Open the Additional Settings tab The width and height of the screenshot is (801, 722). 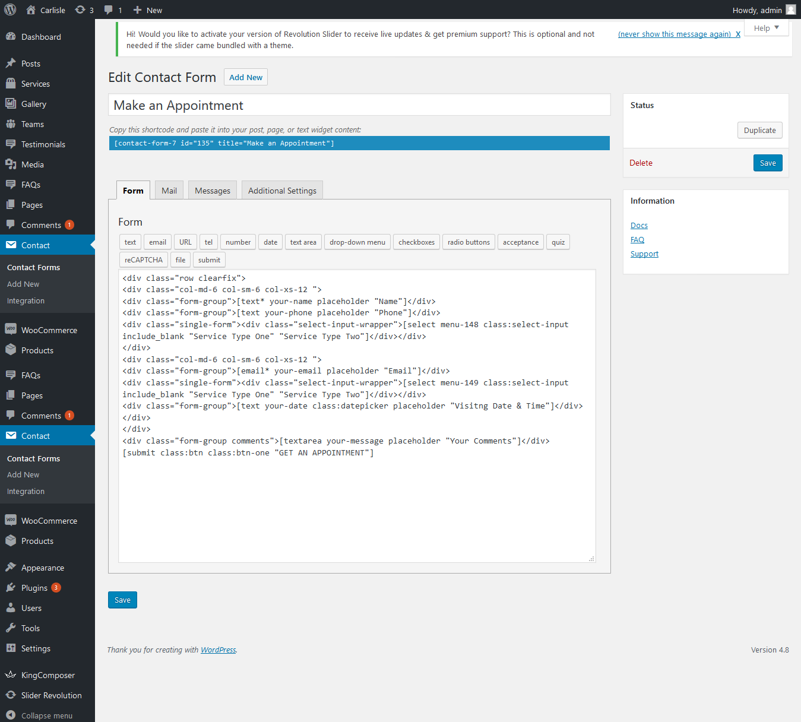click(x=282, y=191)
